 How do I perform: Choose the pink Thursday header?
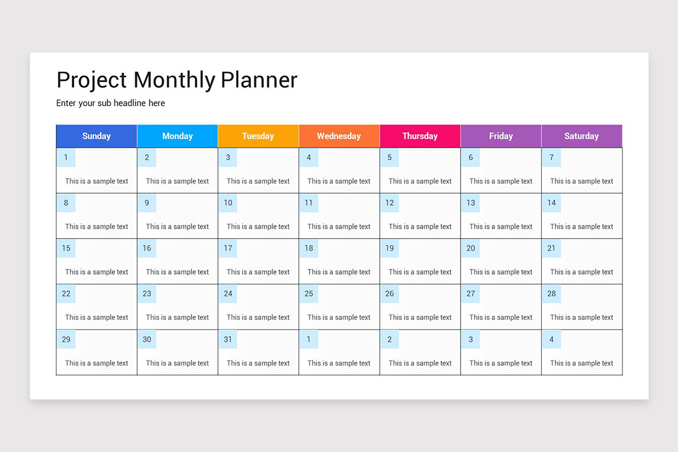point(420,136)
